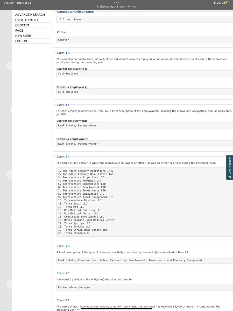Open the Give Feedback side tab
This screenshot has height=311, width=233.
[x=230, y=167]
